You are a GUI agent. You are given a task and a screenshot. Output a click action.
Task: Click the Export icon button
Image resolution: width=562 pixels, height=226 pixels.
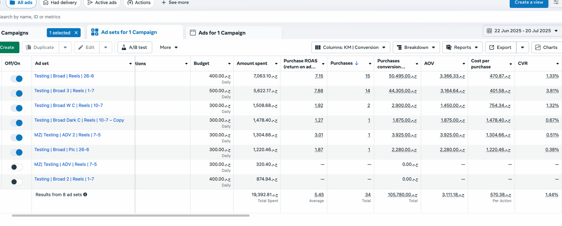500,48
